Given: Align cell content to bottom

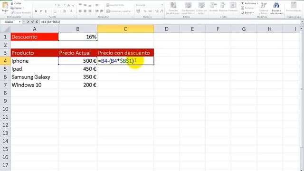Looking at the screenshot, I should pos(90,5).
